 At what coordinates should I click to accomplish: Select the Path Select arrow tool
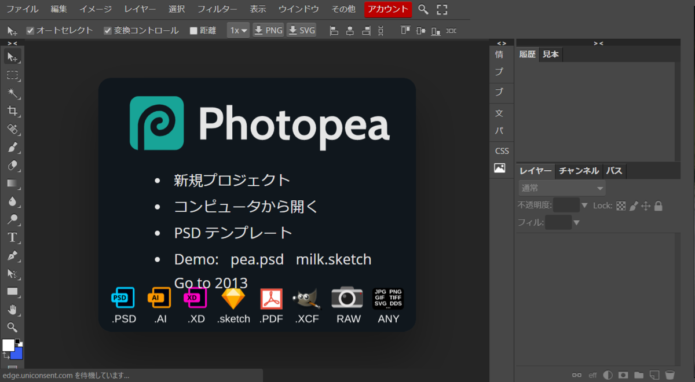pyautogui.click(x=12, y=273)
